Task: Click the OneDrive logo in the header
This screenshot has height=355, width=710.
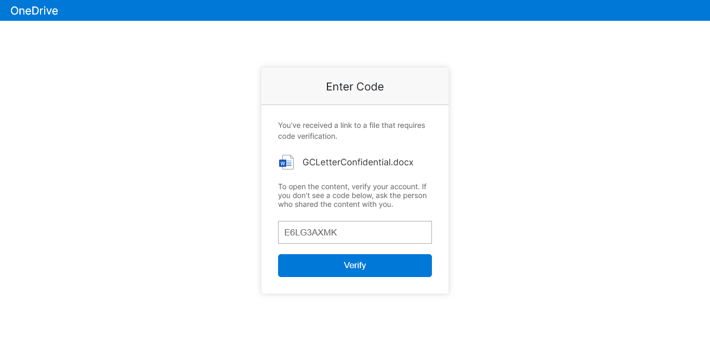Action: 34,10
